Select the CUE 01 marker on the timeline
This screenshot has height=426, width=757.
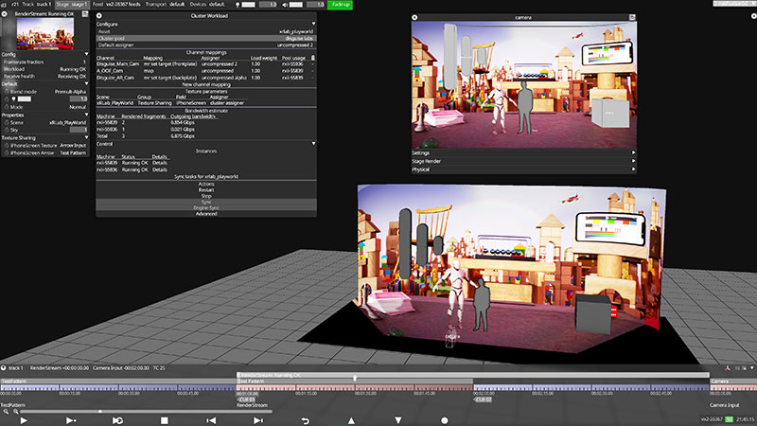(x=246, y=399)
